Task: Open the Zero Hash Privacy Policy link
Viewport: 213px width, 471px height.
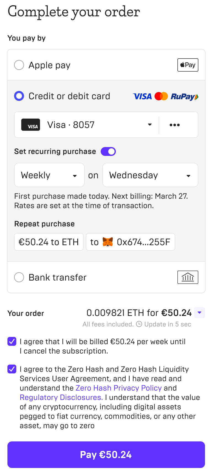Action: [x=119, y=388]
